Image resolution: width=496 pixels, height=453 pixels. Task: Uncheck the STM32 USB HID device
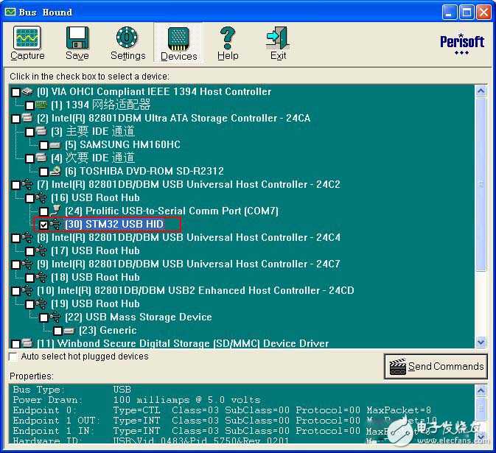coord(43,225)
